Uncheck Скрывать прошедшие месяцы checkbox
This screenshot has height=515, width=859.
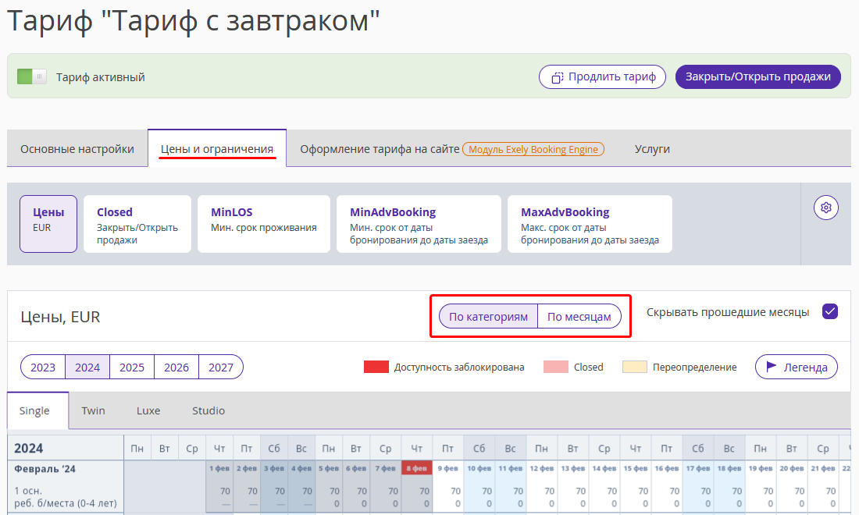[829, 311]
